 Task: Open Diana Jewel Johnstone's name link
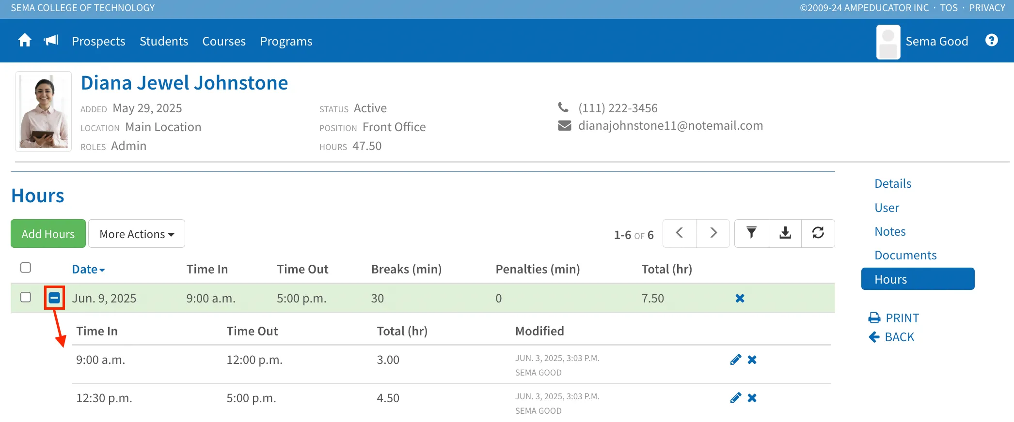point(184,83)
